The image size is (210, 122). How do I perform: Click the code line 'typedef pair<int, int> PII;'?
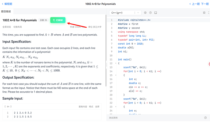click(x=136, y=40)
